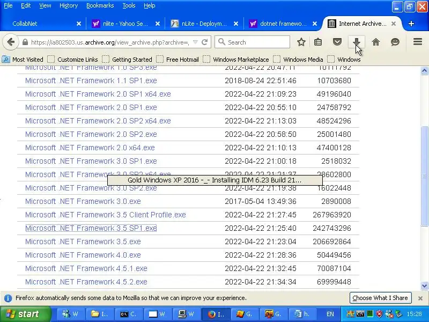Download .NET Framework 4.5.2.exe
The width and height of the screenshot is (429, 322).
point(86,282)
